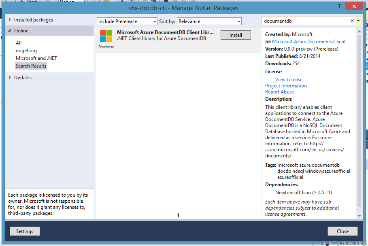Open the View License link
The image size is (368, 246).
click(x=289, y=79)
